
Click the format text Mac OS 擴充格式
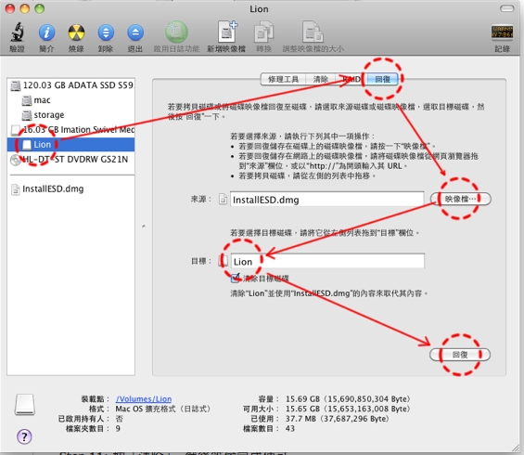(162, 409)
